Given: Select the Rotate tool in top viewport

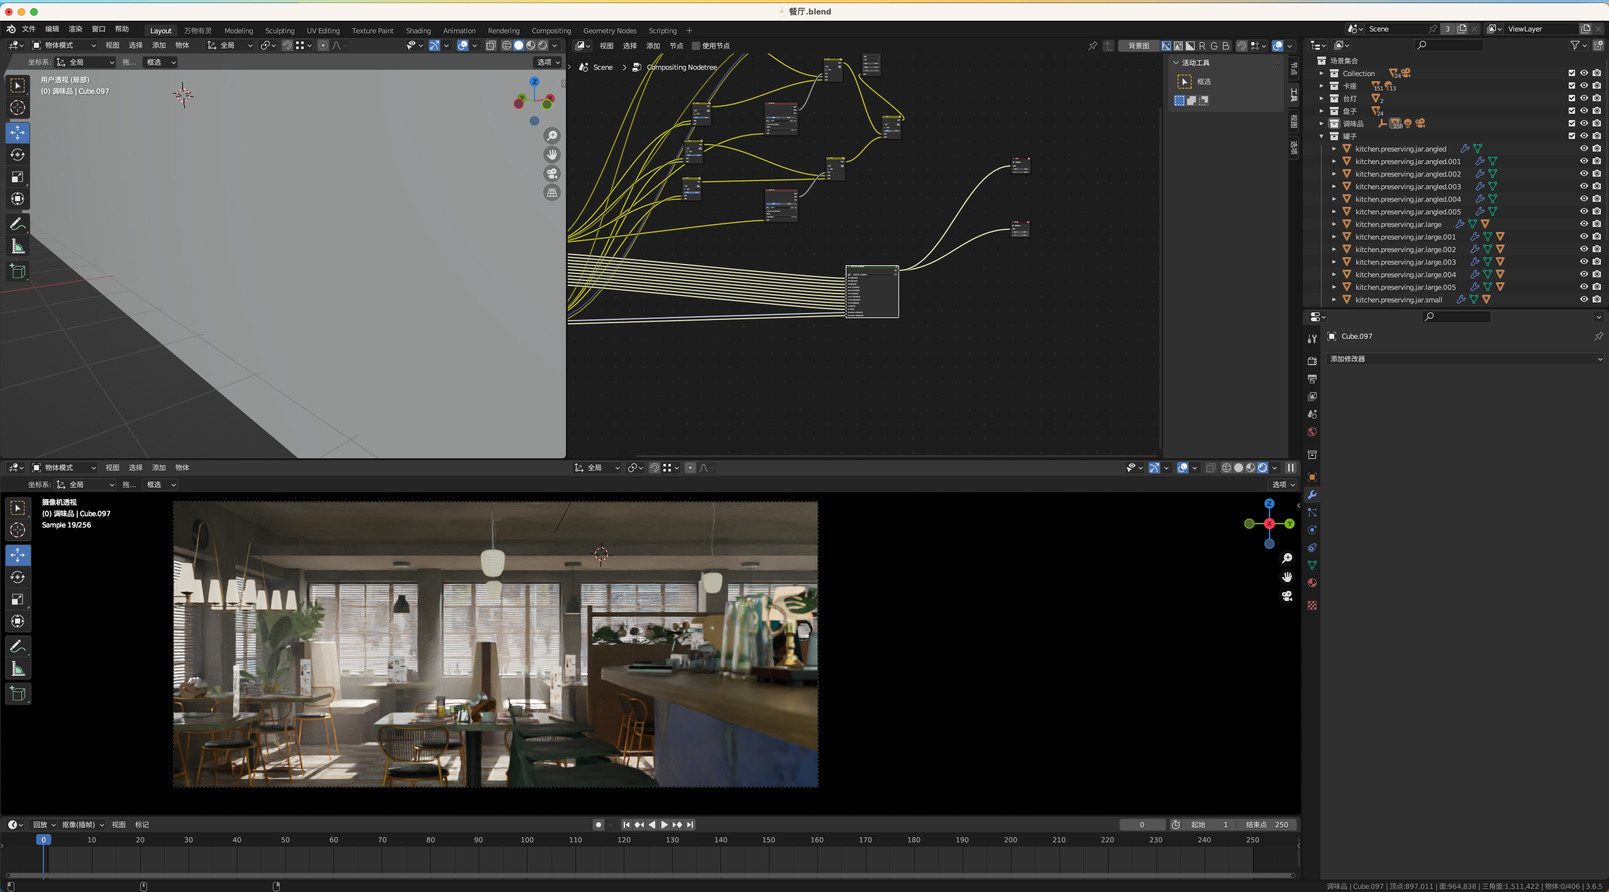Looking at the screenshot, I should tap(18, 155).
